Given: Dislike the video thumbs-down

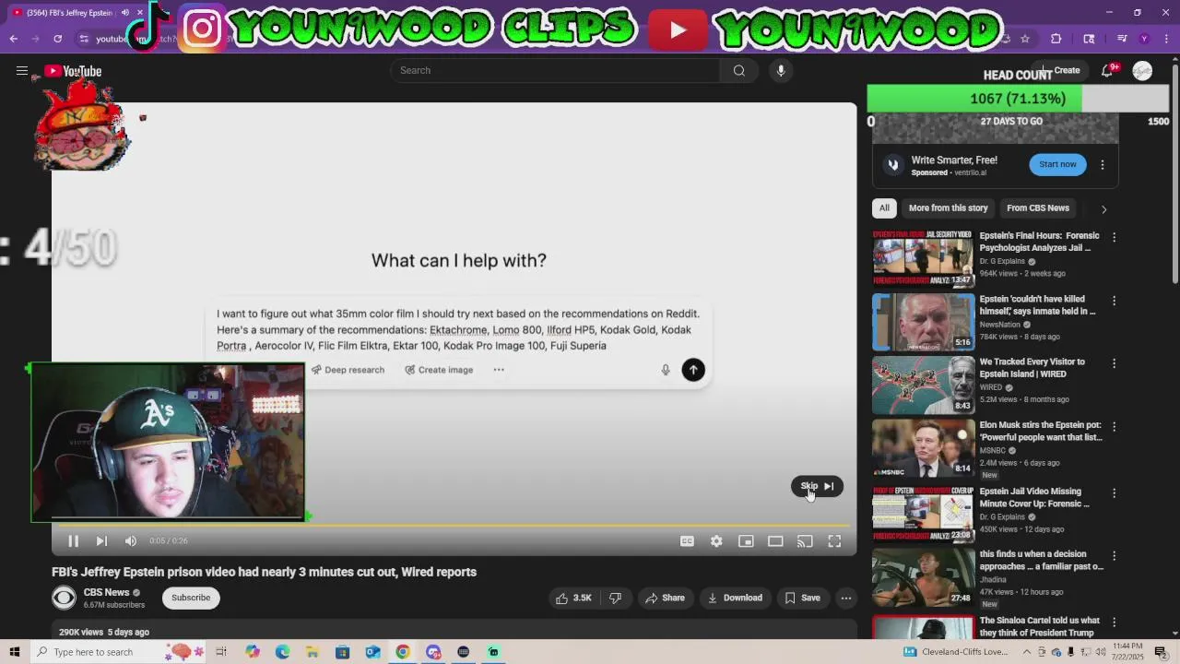Looking at the screenshot, I should tap(615, 598).
